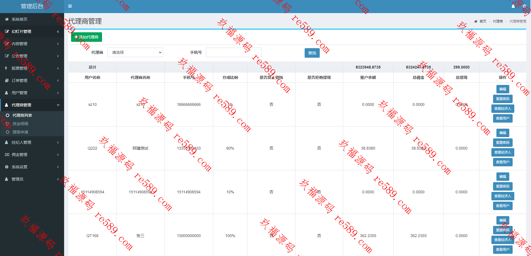Viewport: 531px width, 256px height.
Task: Click phone cell 13000000000
Action: (189, 236)
